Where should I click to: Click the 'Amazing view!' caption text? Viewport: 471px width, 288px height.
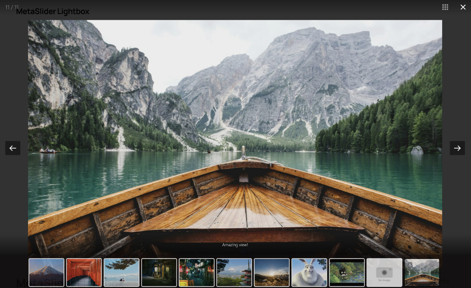pos(235,245)
